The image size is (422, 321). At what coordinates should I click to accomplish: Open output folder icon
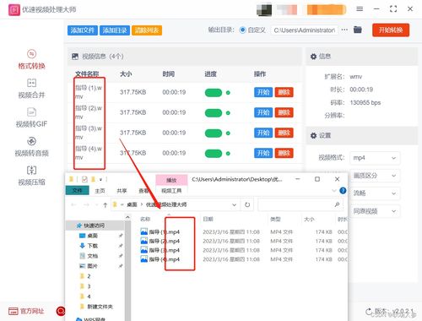[358, 30]
